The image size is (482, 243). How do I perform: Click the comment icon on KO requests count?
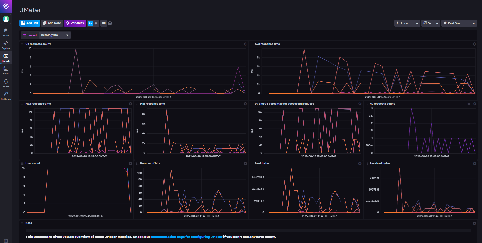[x=469, y=104]
